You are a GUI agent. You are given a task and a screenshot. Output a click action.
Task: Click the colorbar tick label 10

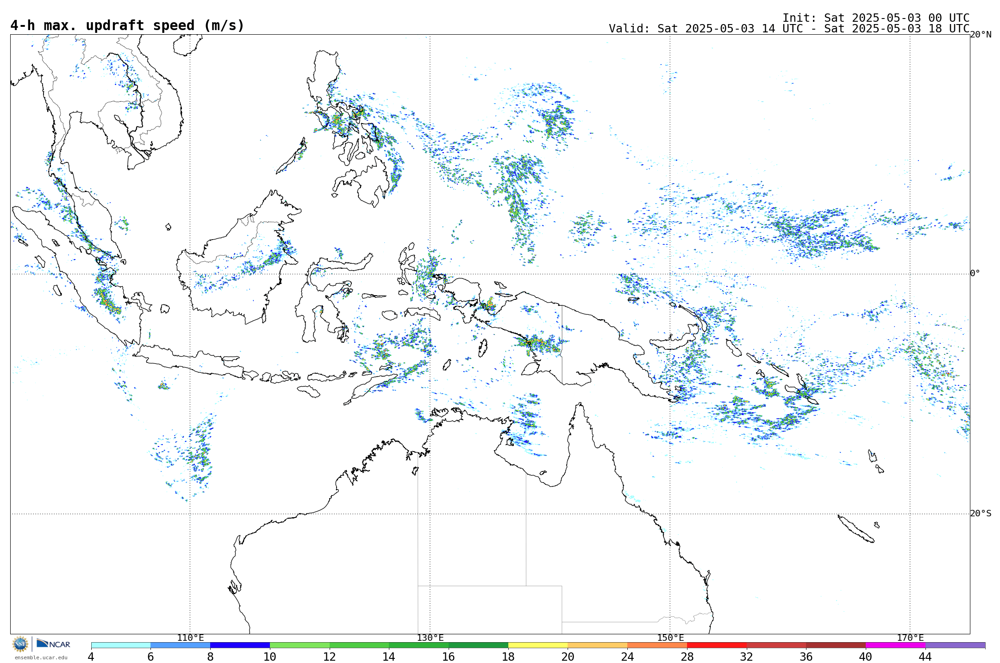tap(270, 657)
